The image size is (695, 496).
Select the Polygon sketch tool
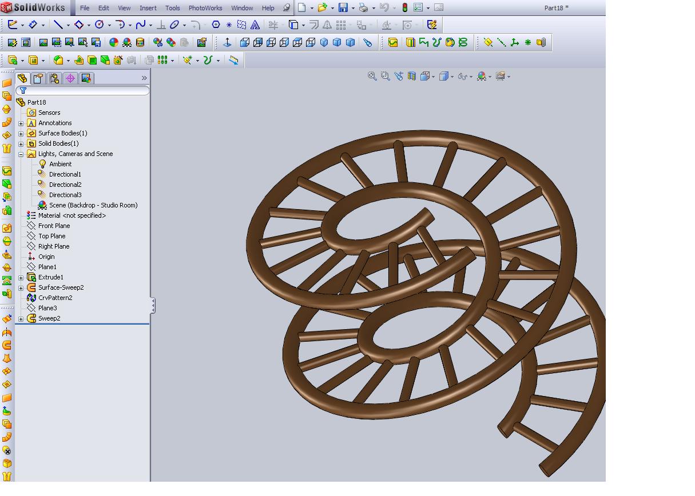coord(216,25)
